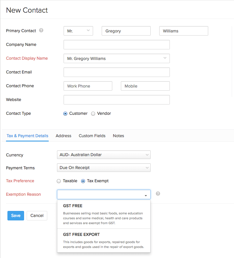The width and height of the screenshot is (234, 258).
Task: Cancel creating the contact
Action: 37,216
